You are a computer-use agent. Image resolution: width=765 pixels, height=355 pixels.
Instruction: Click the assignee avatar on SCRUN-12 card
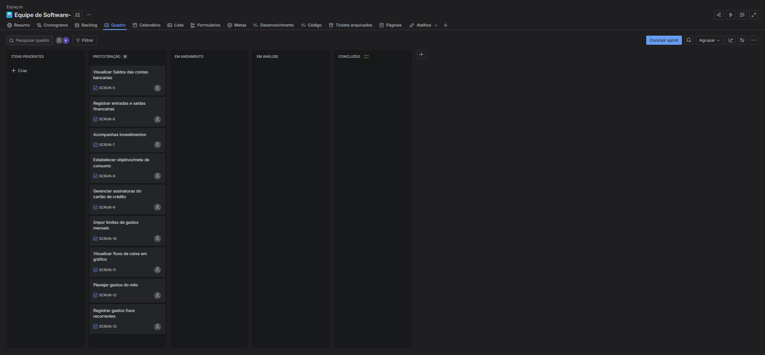click(158, 295)
